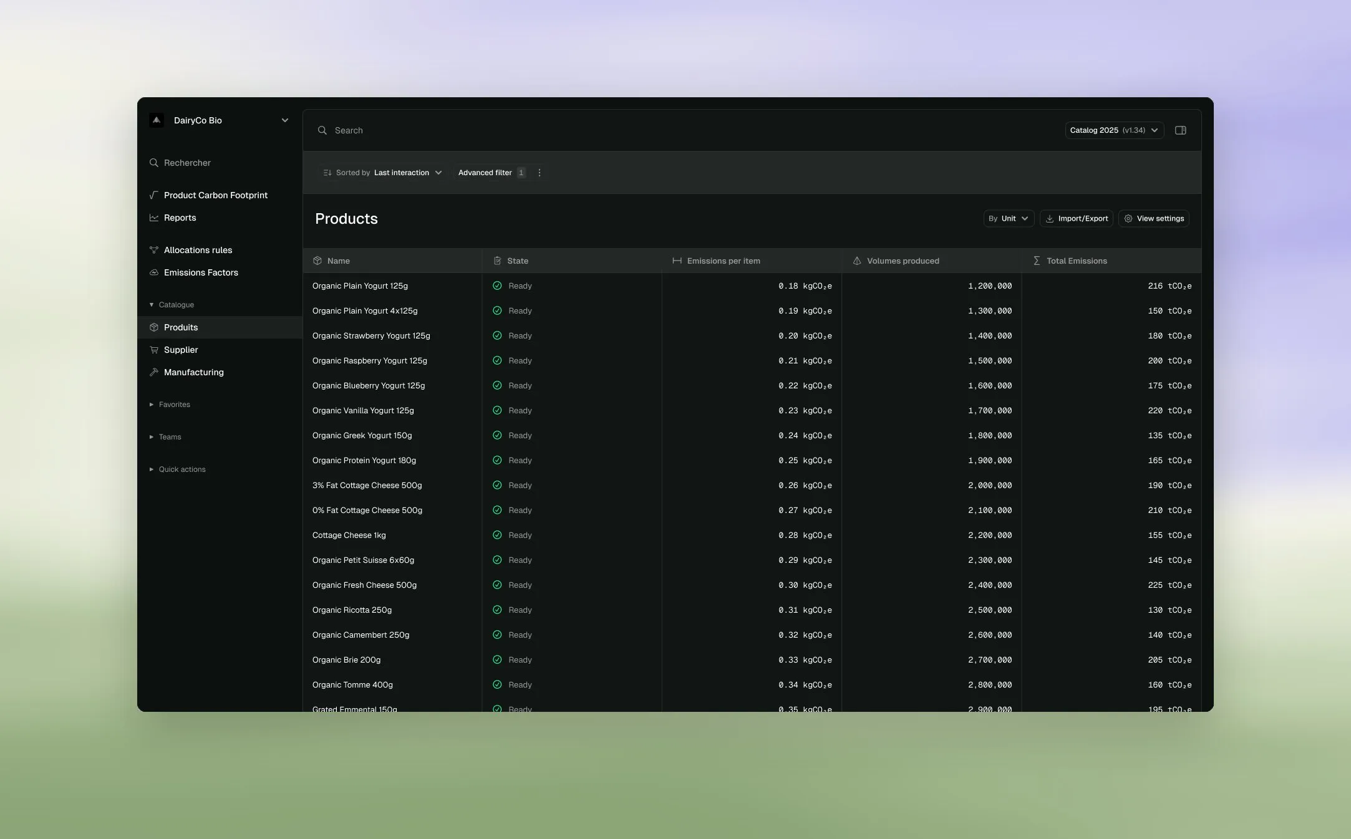Open the By Unit dropdown

[x=1009, y=219]
